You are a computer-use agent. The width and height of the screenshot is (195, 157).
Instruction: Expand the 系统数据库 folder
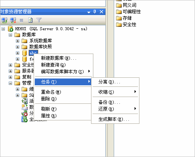coord(17,41)
